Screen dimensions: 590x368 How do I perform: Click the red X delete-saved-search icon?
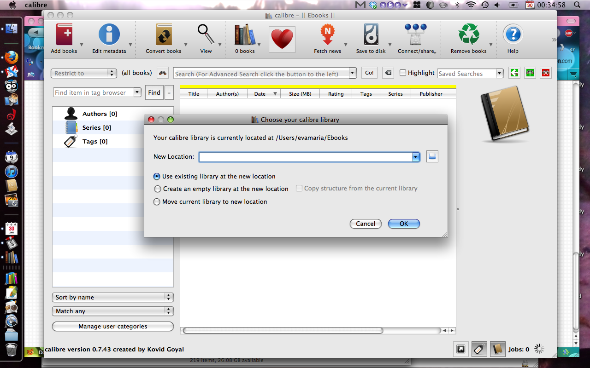pos(546,73)
